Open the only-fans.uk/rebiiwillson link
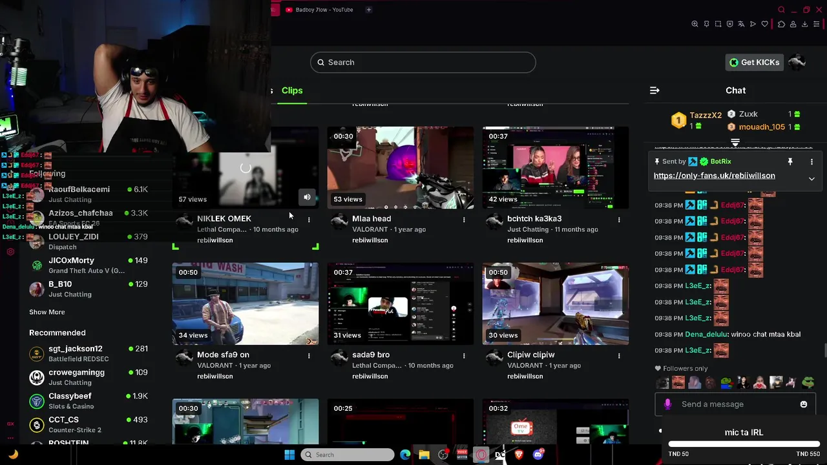827x465 pixels. 714,176
